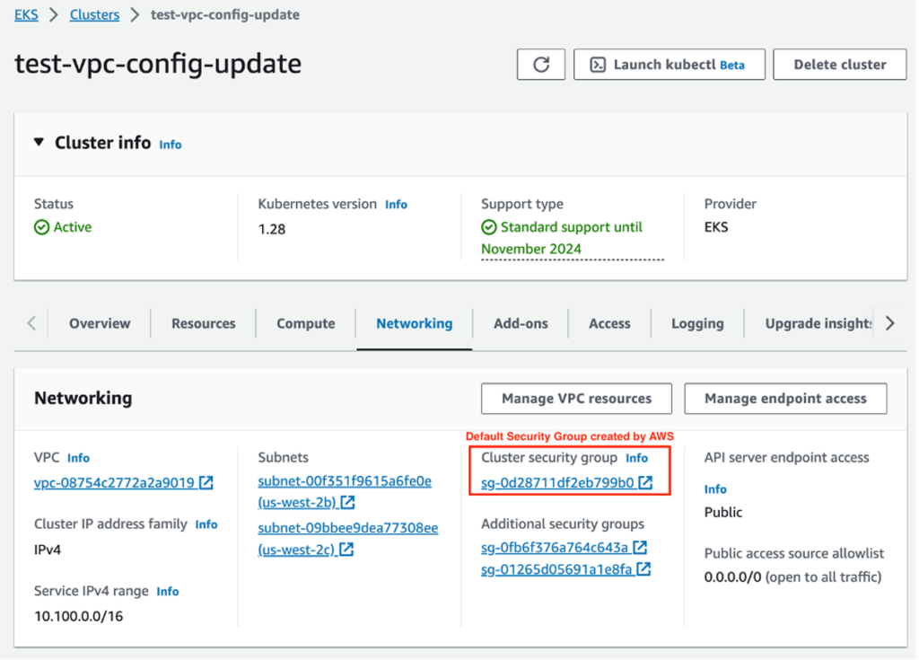Click the 0.0.0.0/0 allowlist value
Image resolution: width=919 pixels, height=660 pixels.
(x=732, y=577)
